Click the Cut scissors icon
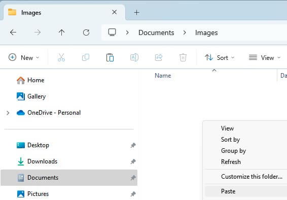 61,57
